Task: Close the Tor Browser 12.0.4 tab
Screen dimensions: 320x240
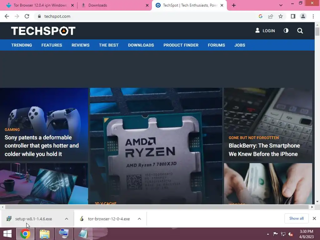Action: click(72, 5)
